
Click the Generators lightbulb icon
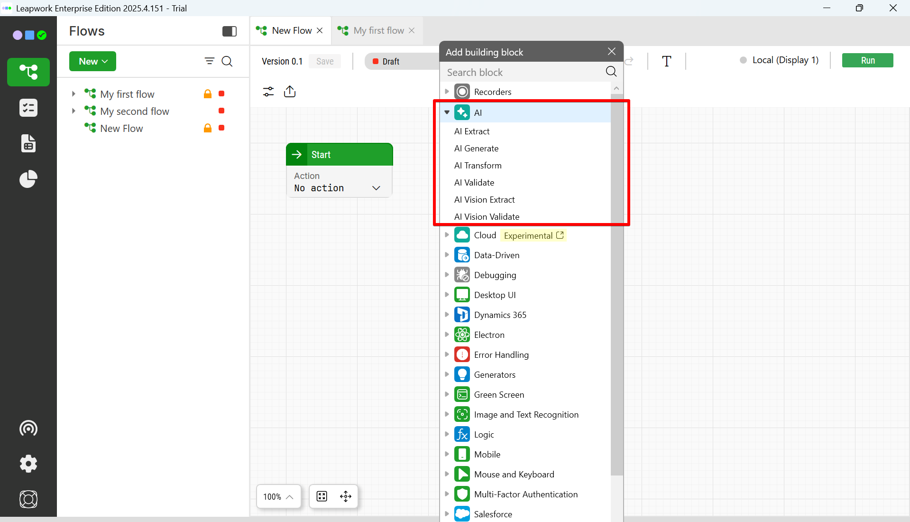click(462, 375)
